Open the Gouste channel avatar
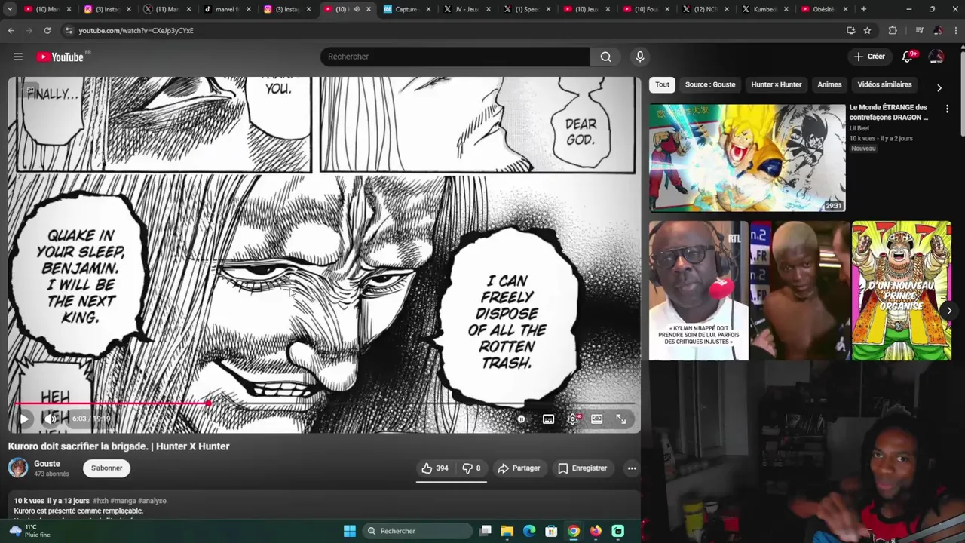This screenshot has width=965, height=543. [x=18, y=468]
